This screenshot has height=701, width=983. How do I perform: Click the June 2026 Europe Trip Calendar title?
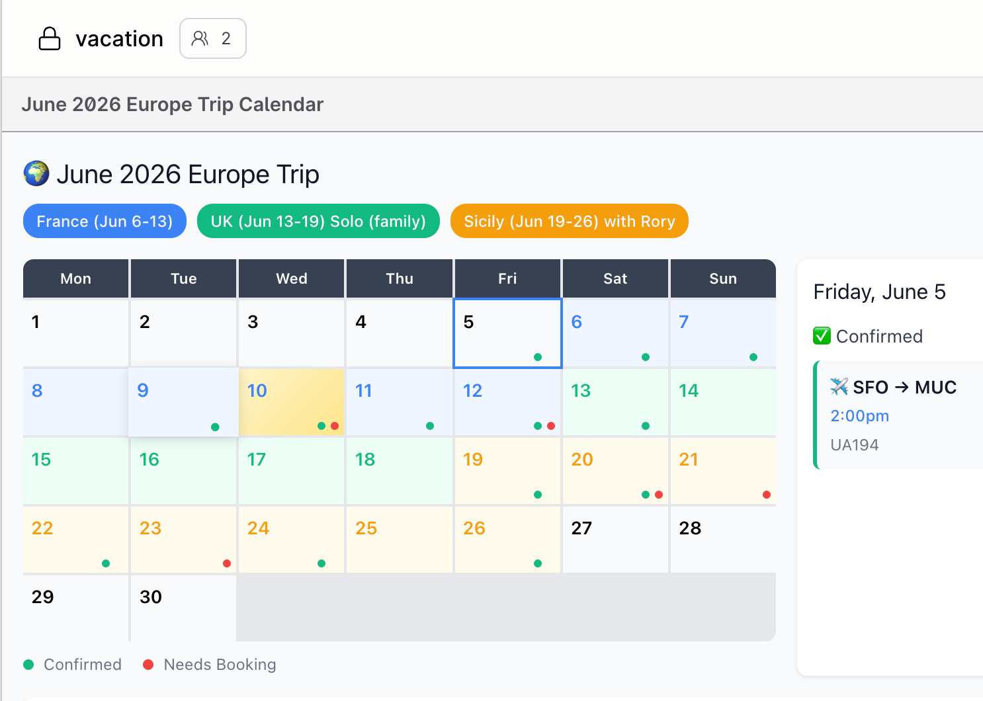pos(173,104)
